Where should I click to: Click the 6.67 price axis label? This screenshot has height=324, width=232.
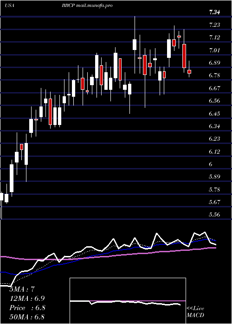click(x=214, y=88)
